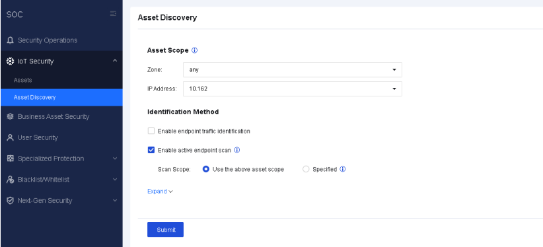
Task: Select the Specified scan scope radio
Action: 306,169
